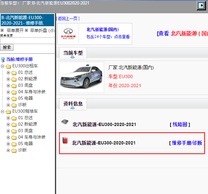208x194 pixels.
Task: Select 04 车身与涂装 label under EU300出租车
Action: [x=32, y=92]
